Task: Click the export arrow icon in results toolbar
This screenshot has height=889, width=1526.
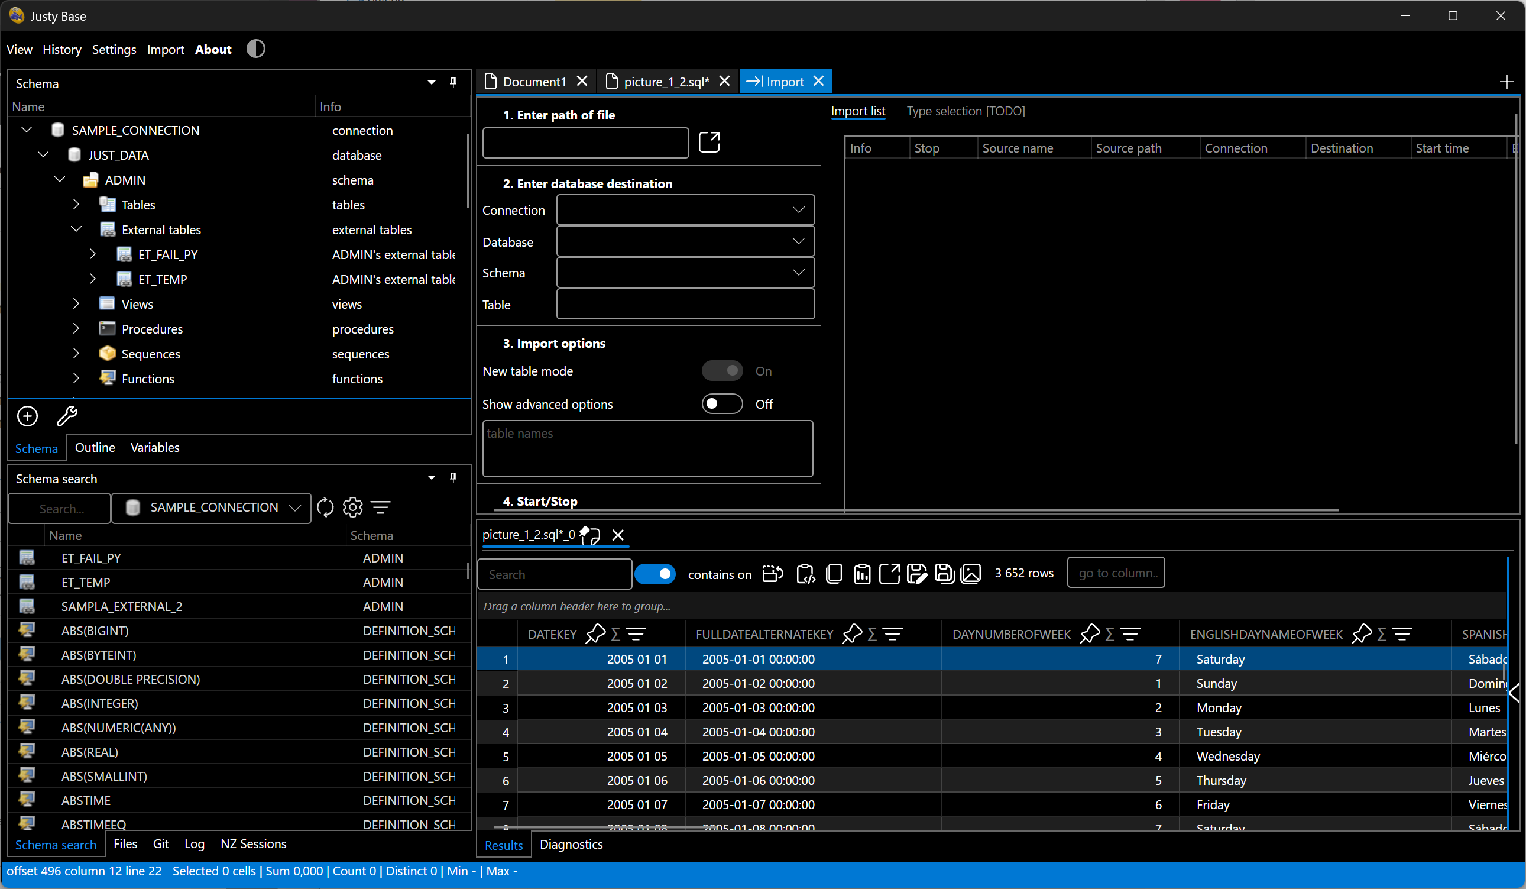Action: point(889,574)
